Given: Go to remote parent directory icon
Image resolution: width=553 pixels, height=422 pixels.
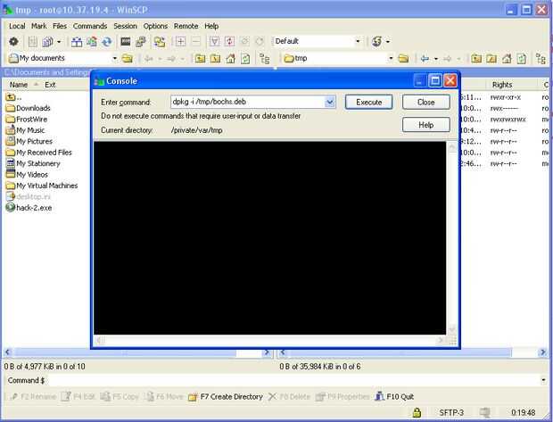Looking at the screenshot, I should click(x=476, y=58).
